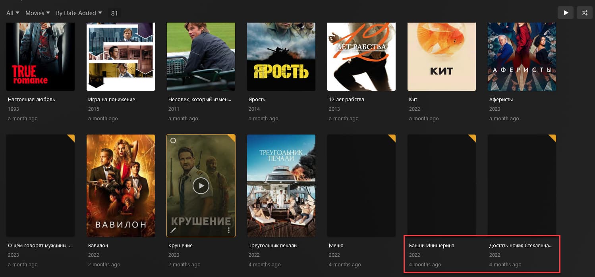
Task: Click the title Треугольник печали under poster
Action: coord(272,246)
